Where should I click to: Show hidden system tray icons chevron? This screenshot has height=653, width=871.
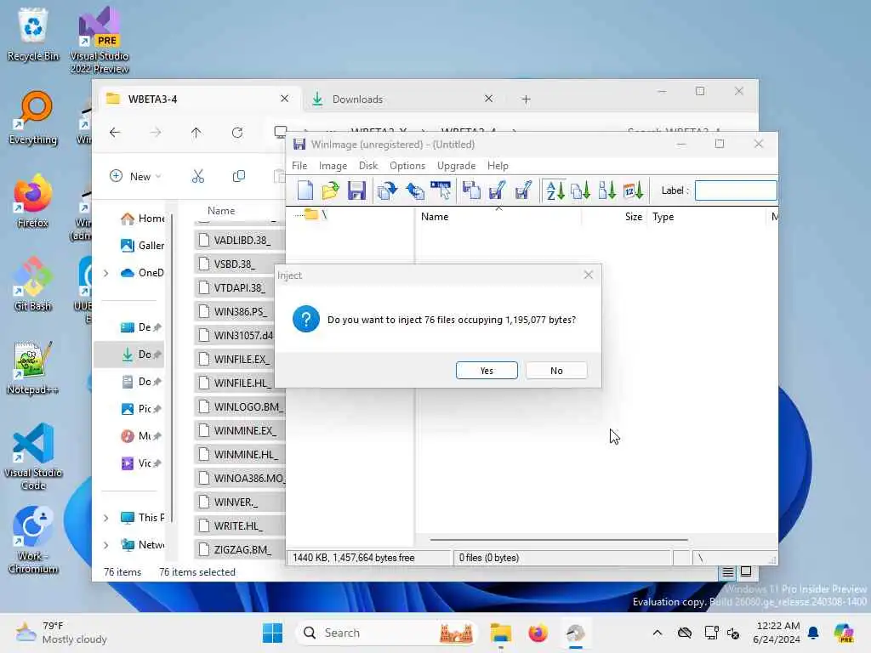click(x=658, y=633)
